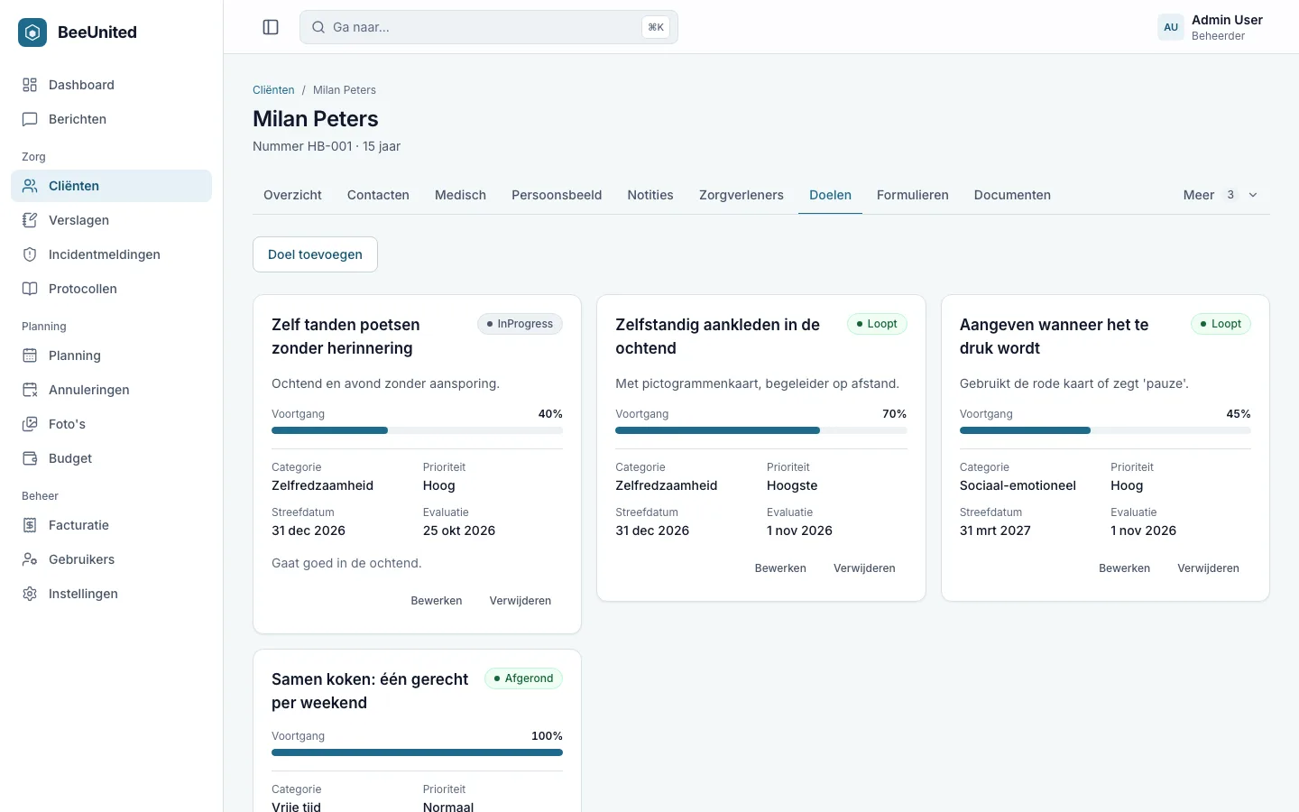Open Instellingen gear icon
The image size is (1299, 812).
pos(30,594)
